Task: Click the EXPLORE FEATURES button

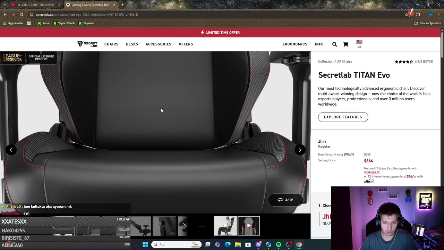Action: pos(343,117)
